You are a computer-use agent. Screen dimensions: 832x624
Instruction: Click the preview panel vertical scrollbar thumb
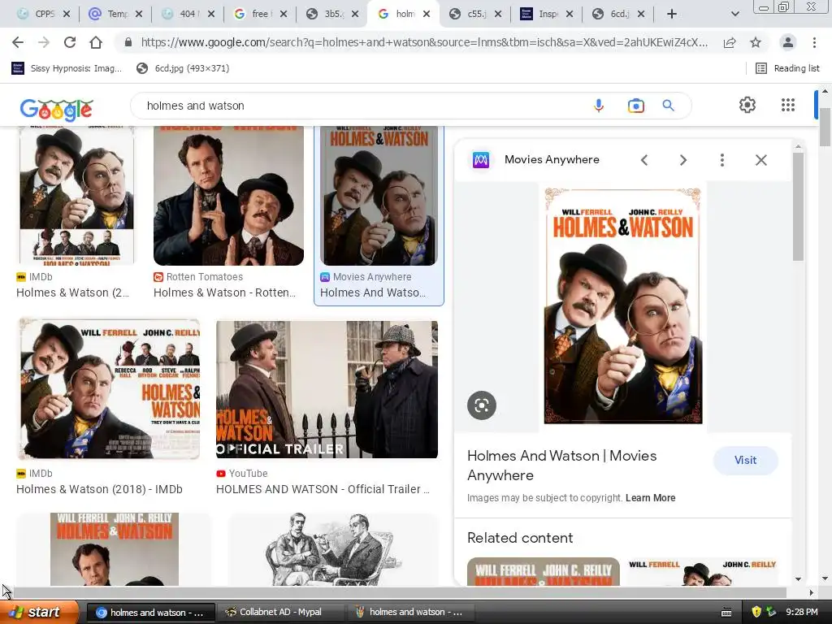(798, 206)
